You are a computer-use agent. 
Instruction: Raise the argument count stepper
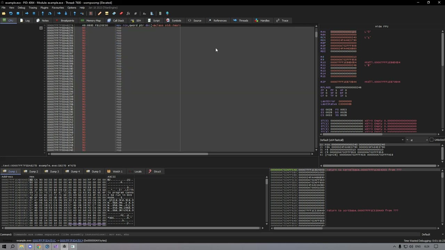[x=427, y=139]
